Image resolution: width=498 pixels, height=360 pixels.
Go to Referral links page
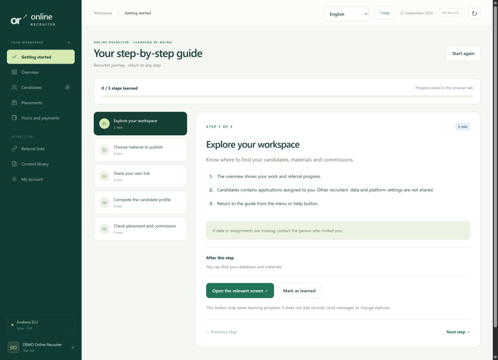click(41, 149)
